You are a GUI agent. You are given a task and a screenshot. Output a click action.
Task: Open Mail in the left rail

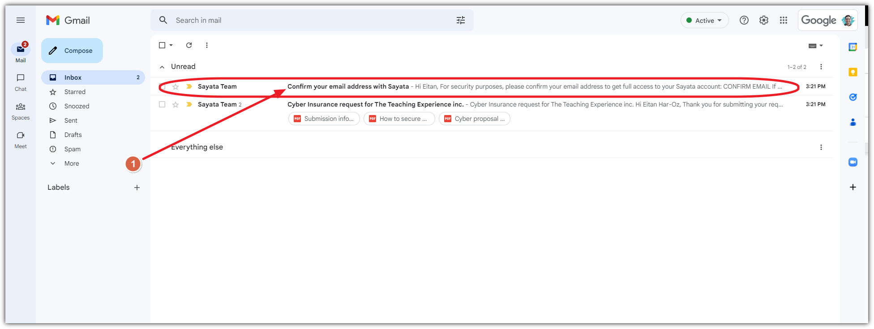[x=21, y=52]
